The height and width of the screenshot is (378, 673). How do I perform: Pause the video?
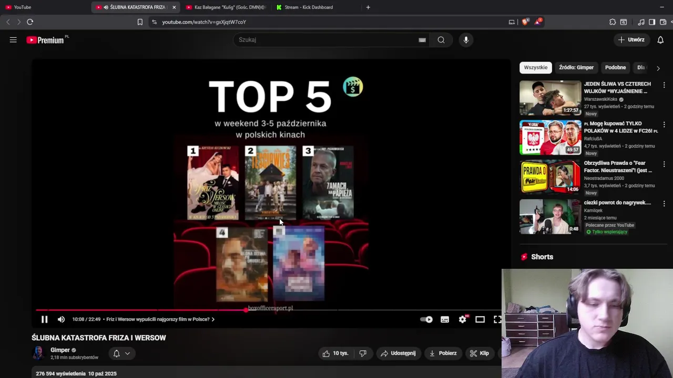tap(45, 319)
